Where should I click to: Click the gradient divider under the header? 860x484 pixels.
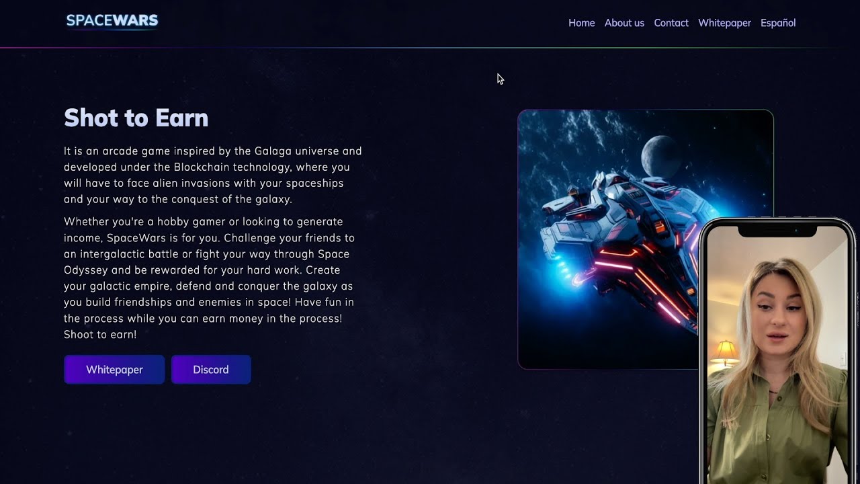(x=430, y=48)
